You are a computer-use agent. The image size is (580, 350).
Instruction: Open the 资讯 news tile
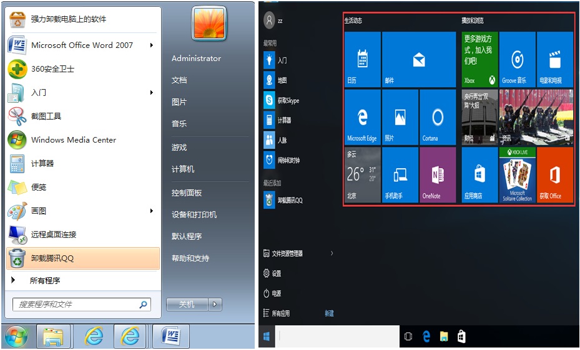[x=536, y=117]
